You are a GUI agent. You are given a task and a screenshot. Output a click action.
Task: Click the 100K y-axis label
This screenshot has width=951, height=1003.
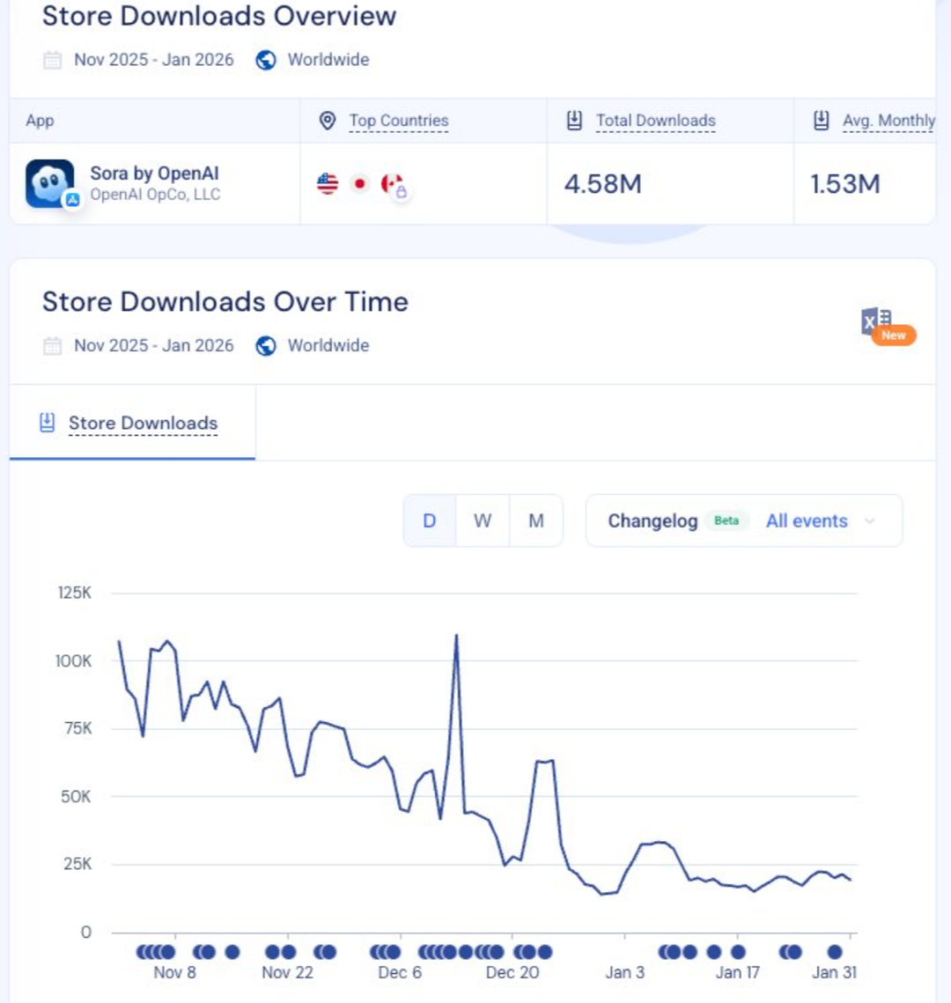(74, 660)
